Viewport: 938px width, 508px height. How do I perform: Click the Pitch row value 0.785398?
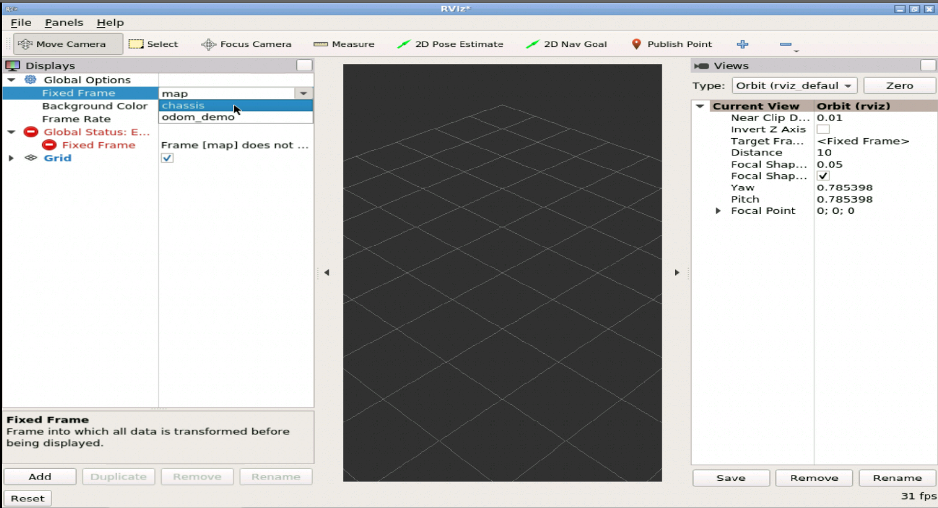844,199
